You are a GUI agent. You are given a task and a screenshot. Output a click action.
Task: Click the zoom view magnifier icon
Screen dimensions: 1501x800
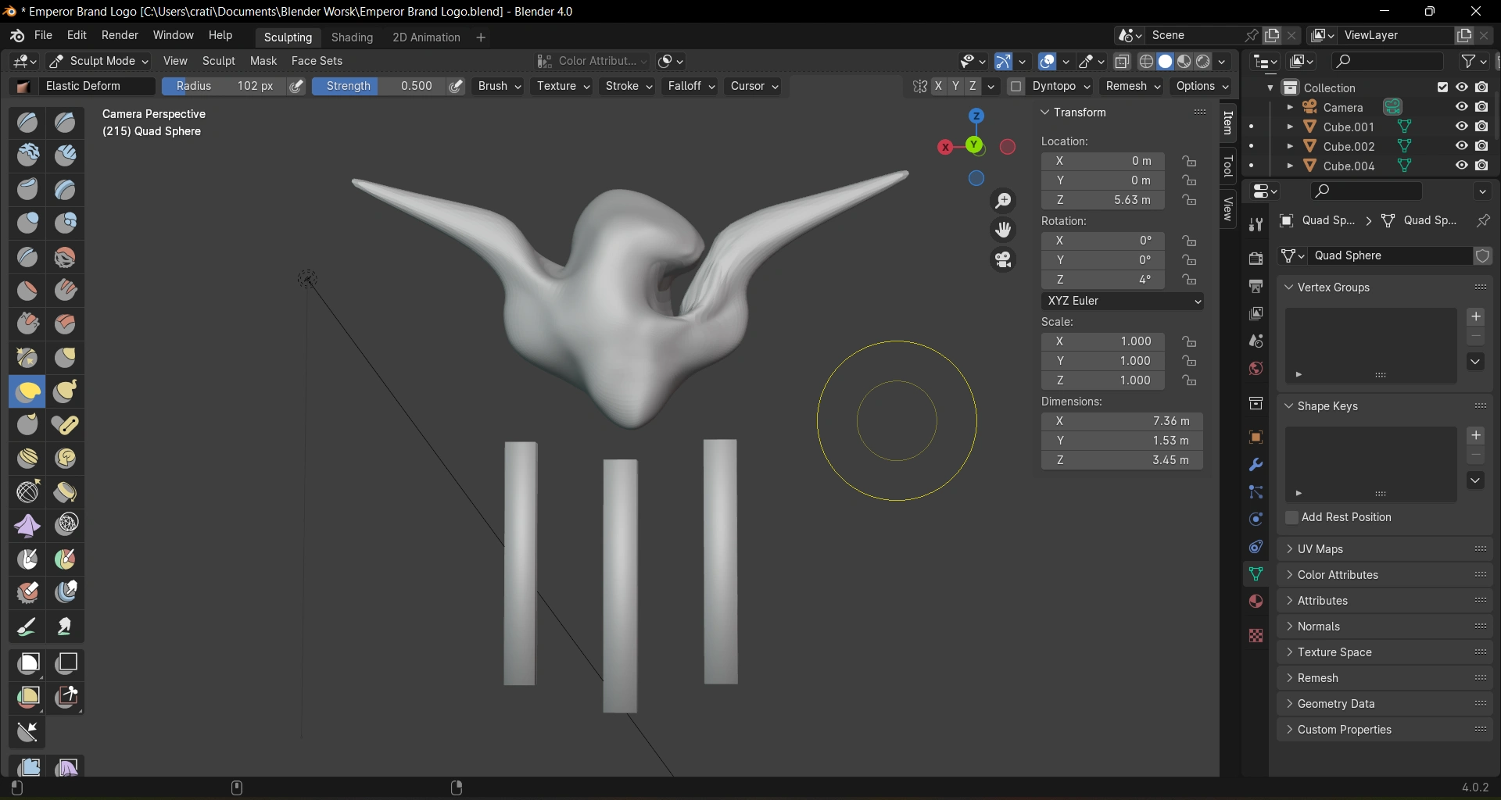[1003, 201]
